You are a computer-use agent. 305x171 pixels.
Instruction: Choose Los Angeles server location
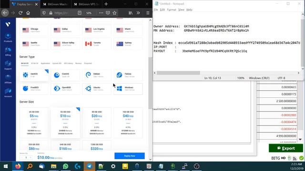pos(97,30)
